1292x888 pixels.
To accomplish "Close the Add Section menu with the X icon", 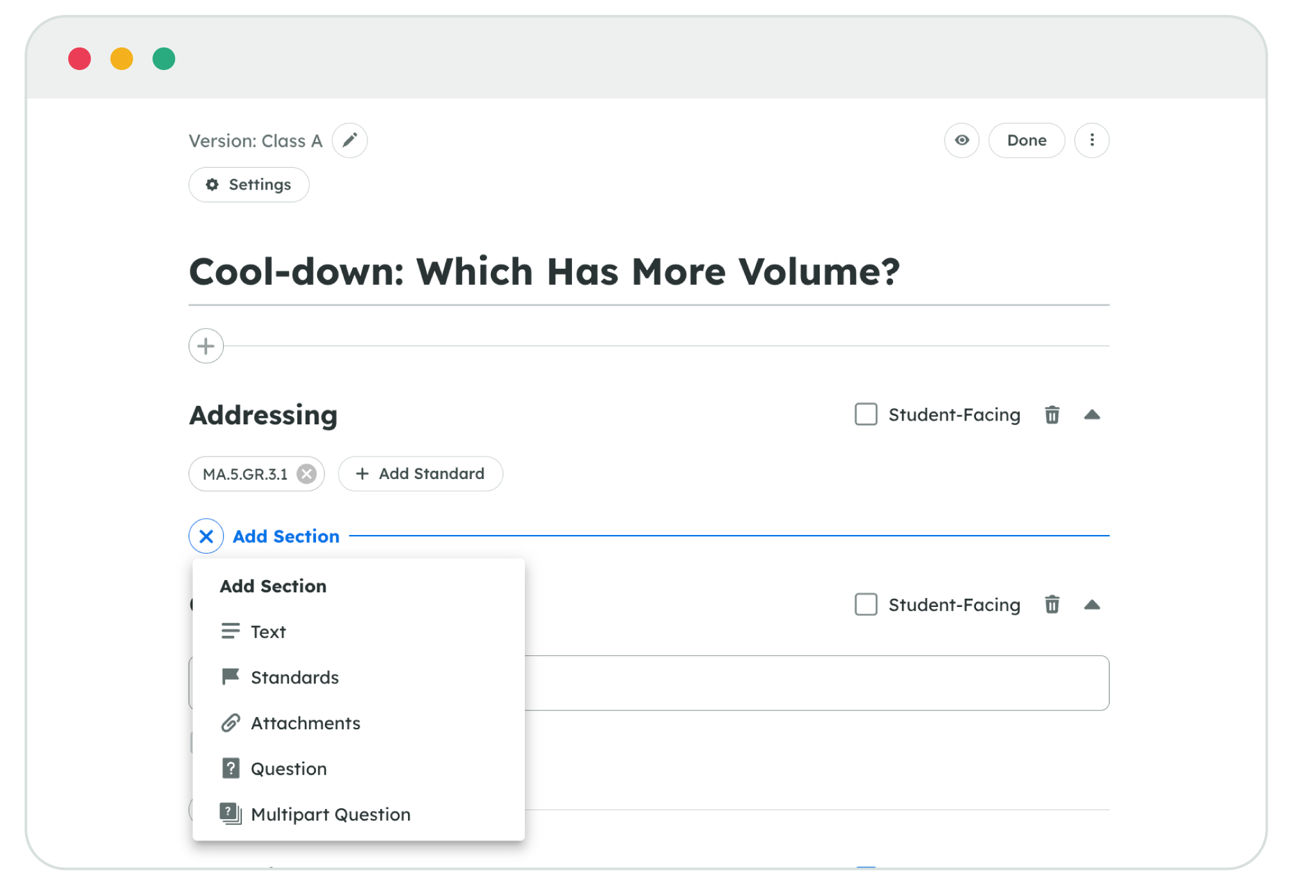I will point(206,536).
